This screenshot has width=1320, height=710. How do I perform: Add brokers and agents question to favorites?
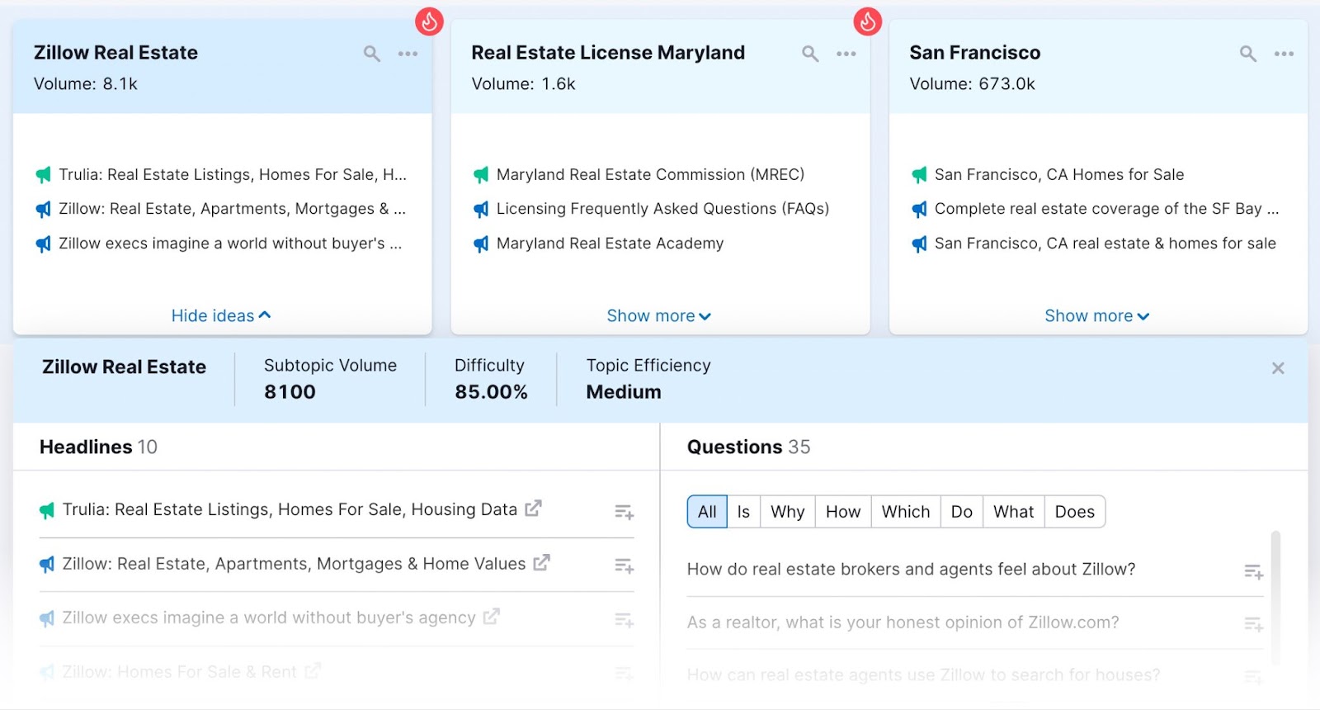pyautogui.click(x=1253, y=571)
